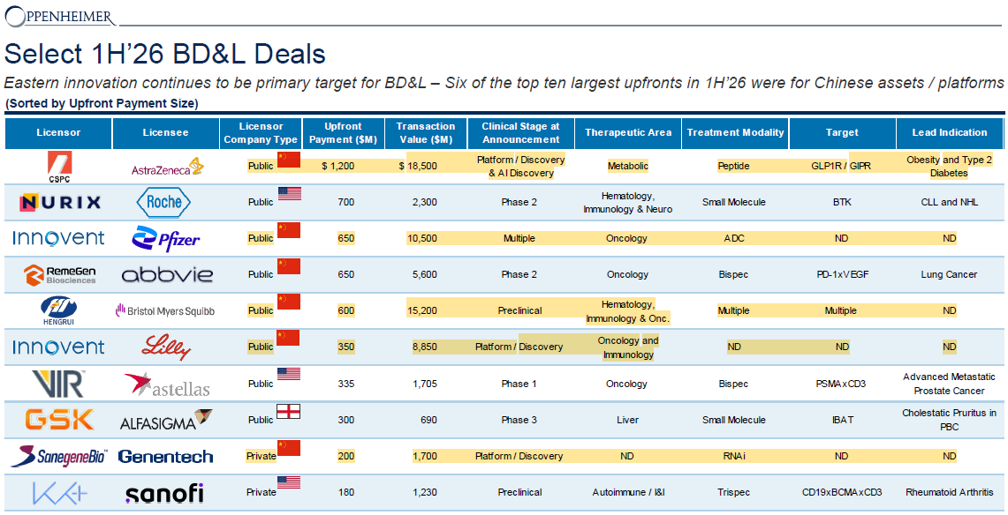The width and height of the screenshot is (1008, 515).
Task: Click the Genentech logo
Action: 166,457
